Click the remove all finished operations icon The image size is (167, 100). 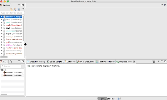tap(154, 61)
